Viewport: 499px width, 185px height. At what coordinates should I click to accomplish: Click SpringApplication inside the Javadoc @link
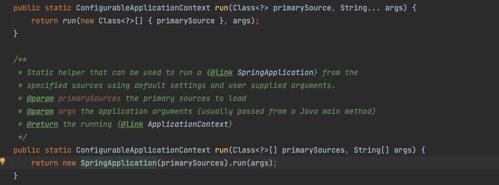[275, 73]
